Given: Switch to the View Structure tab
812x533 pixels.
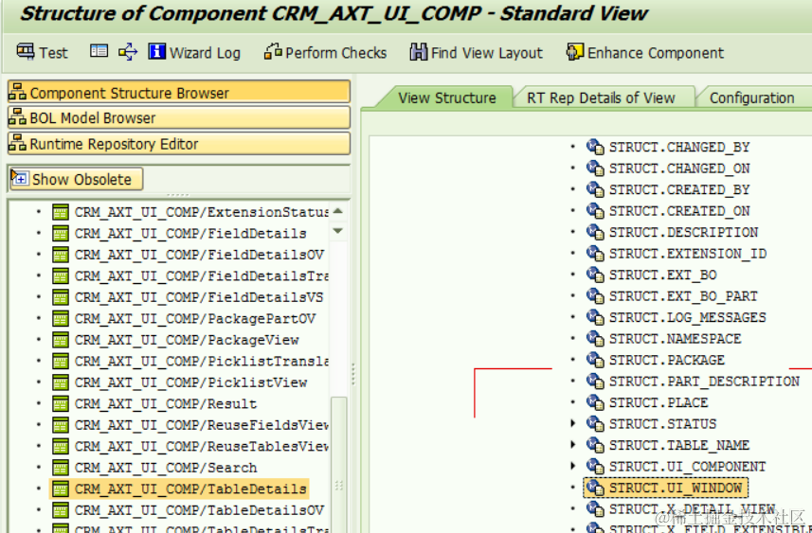Looking at the screenshot, I should 446,98.
